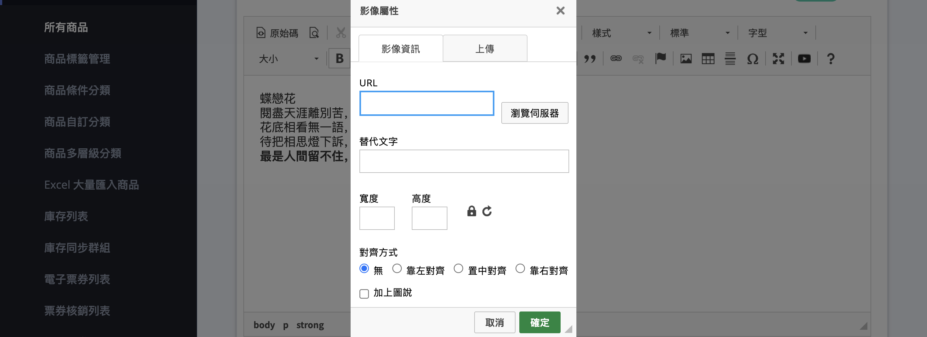The height and width of the screenshot is (337, 927).
Task: Open Excel 大量匯入商品 in the sidebar
Action: coord(91,185)
